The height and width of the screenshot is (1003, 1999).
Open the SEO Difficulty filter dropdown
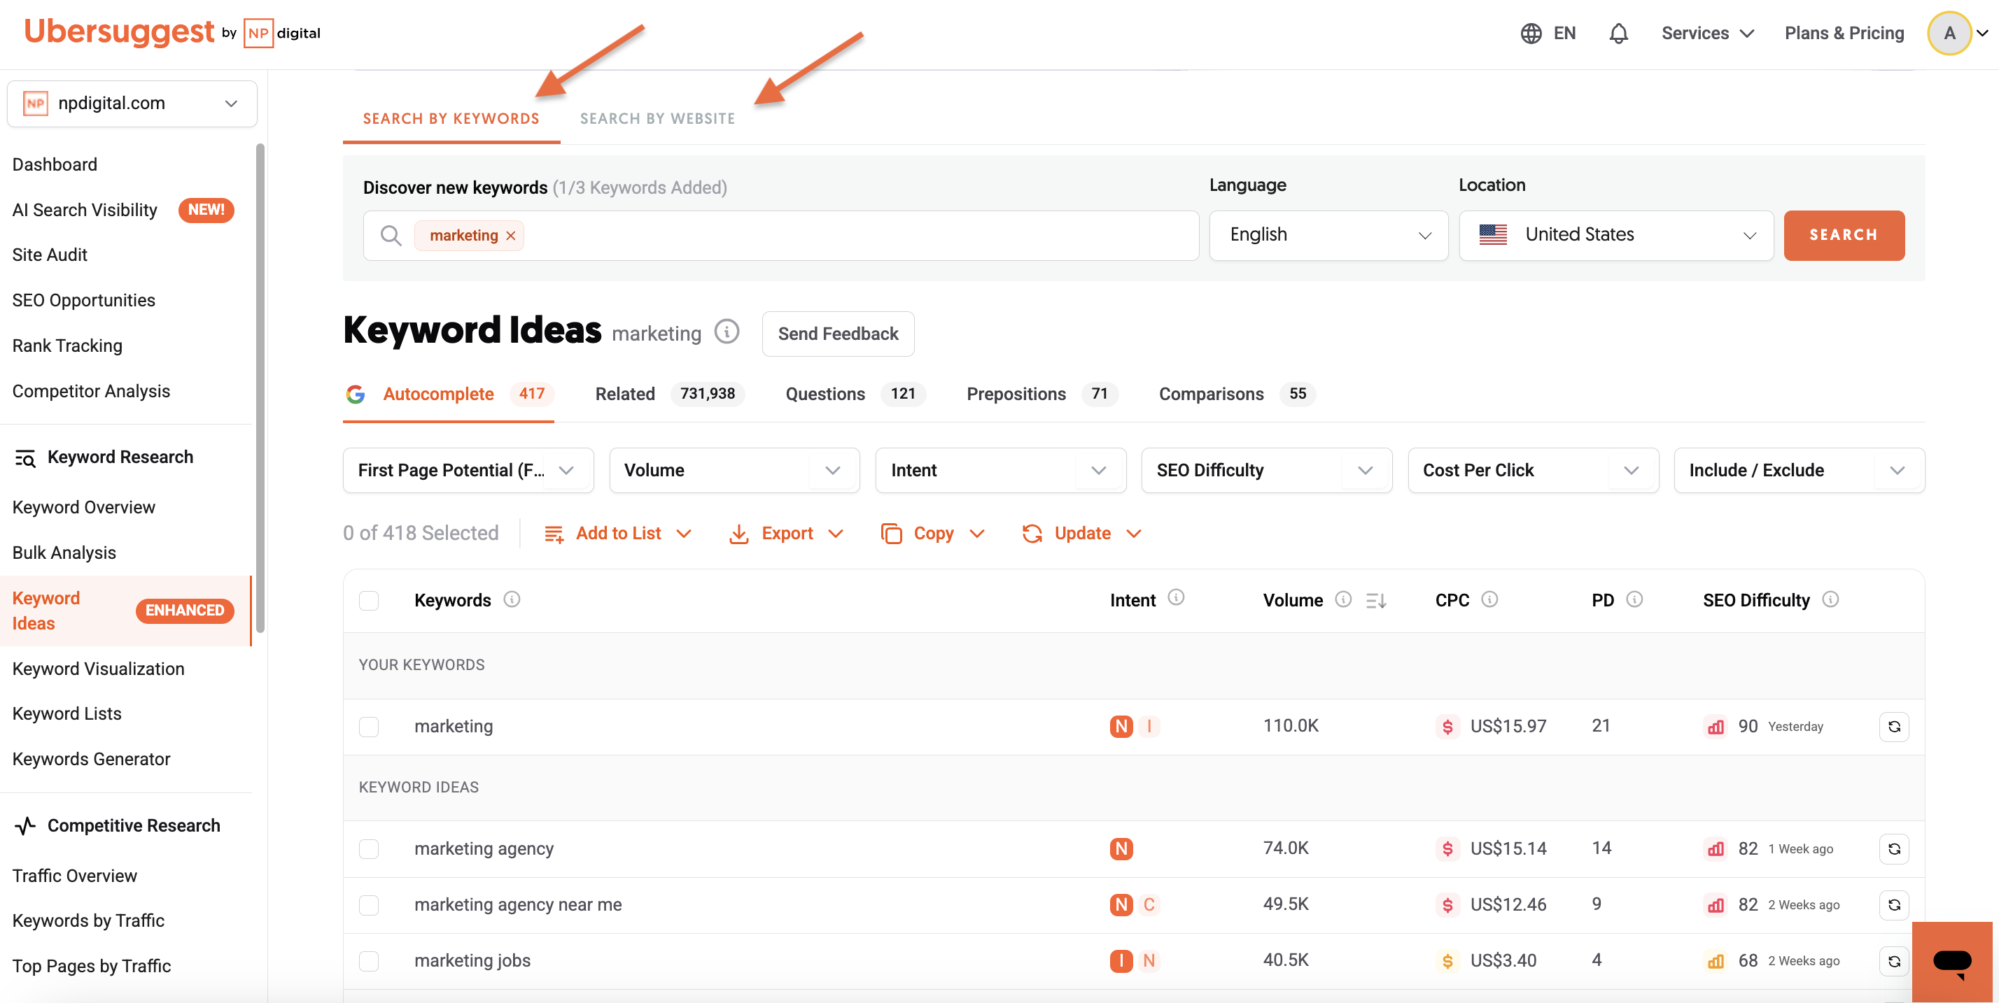point(1265,470)
